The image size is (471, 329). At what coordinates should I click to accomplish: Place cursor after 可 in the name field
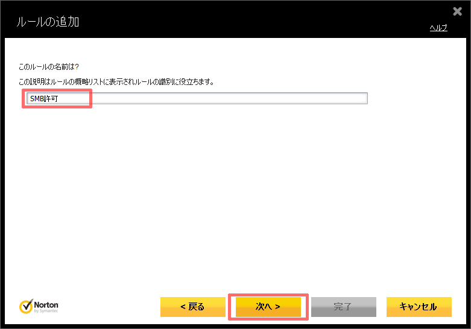(59, 99)
